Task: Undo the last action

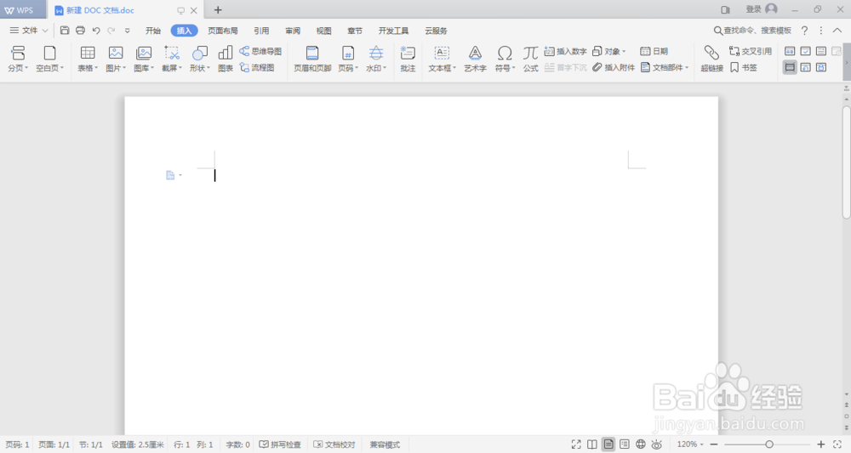Action: point(96,31)
